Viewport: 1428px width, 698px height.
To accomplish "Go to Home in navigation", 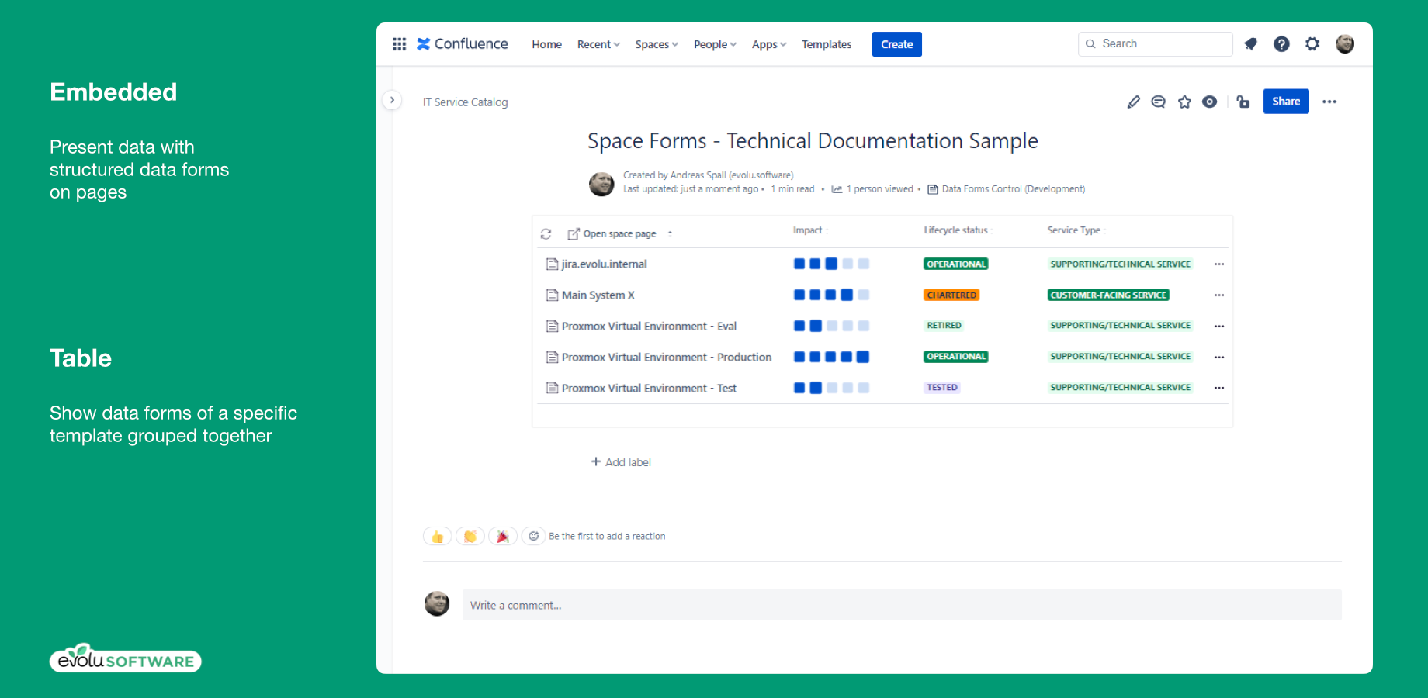I will pyautogui.click(x=546, y=44).
